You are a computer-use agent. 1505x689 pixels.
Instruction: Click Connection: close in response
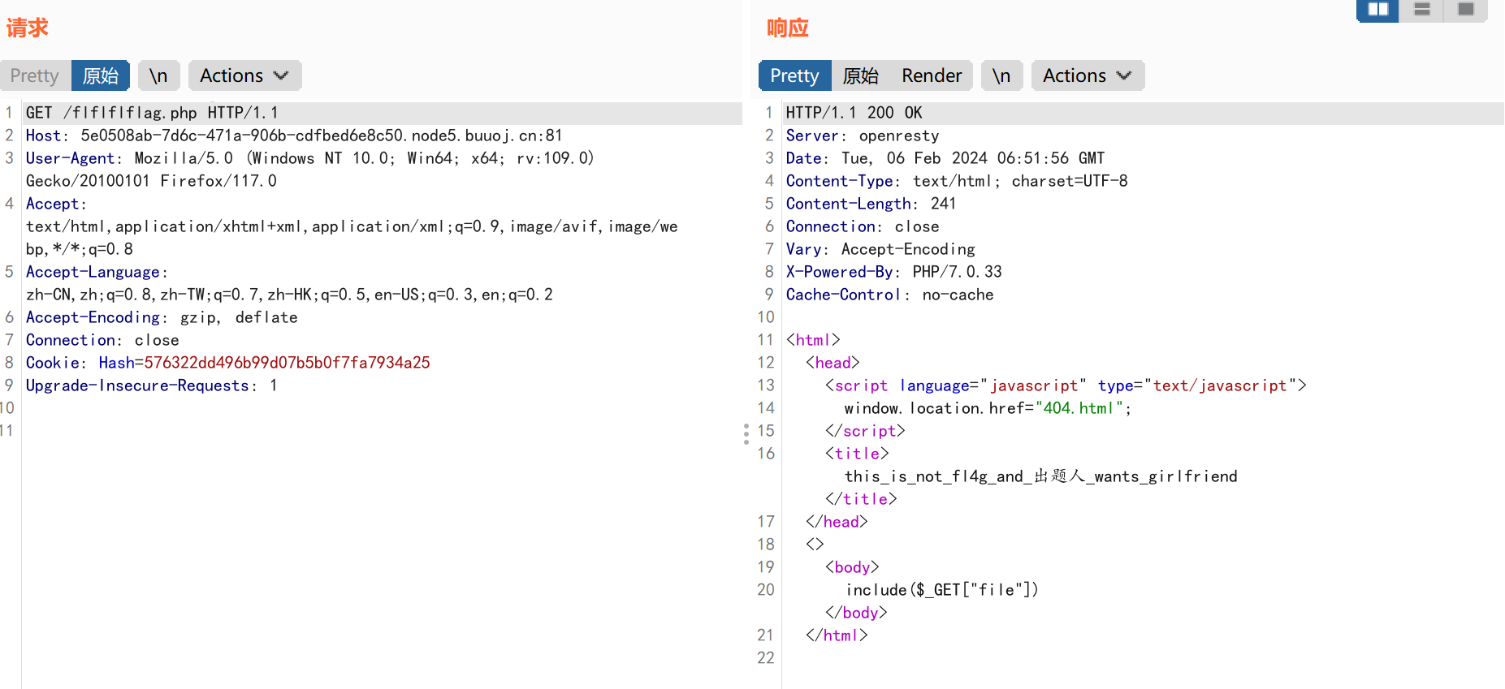863,226
